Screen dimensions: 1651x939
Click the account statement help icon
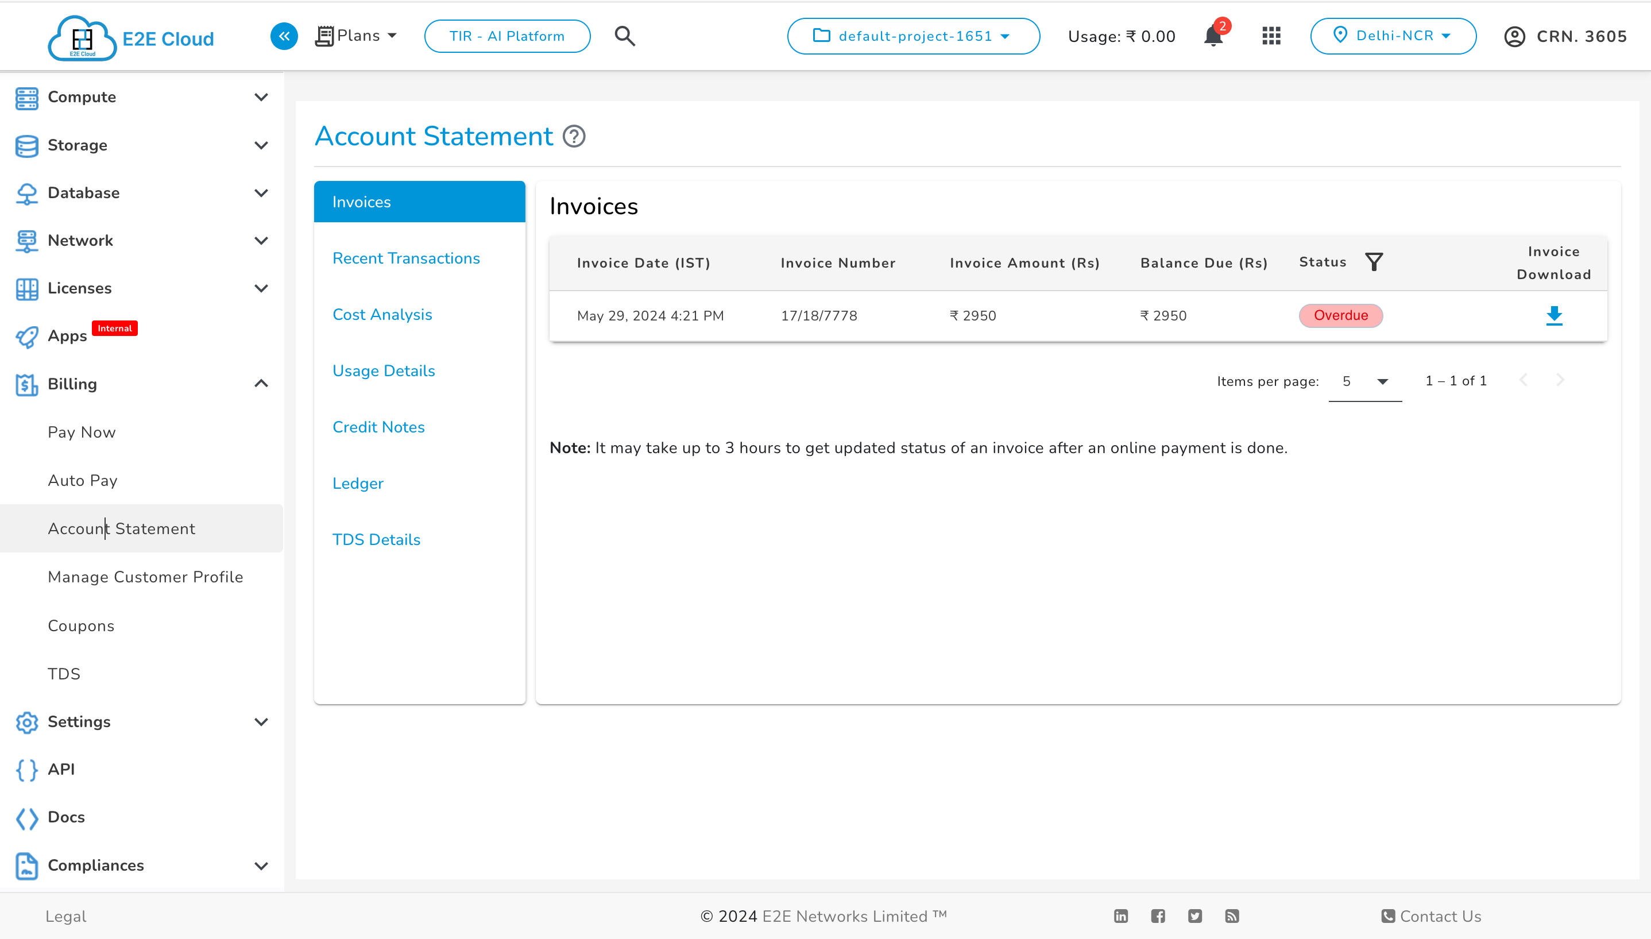click(574, 136)
